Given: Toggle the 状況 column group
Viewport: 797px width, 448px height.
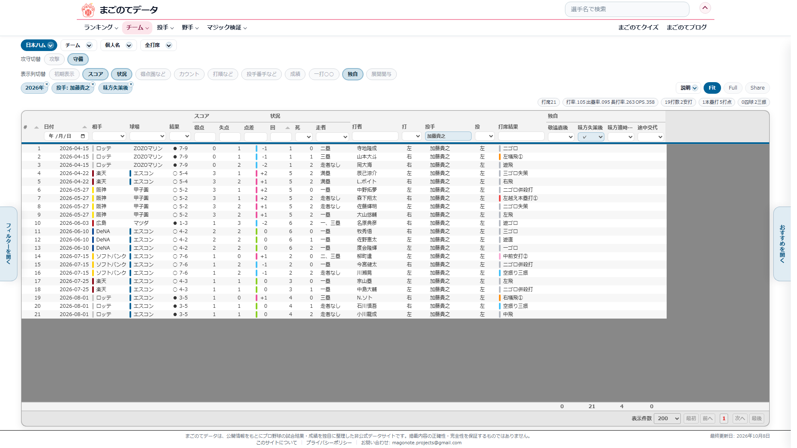Looking at the screenshot, I should [122, 74].
